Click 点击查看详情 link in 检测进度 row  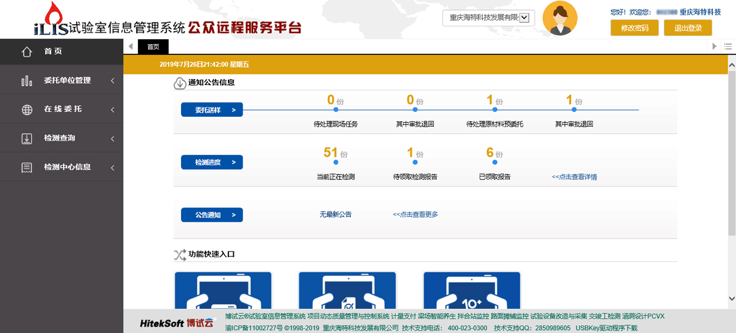(x=574, y=176)
